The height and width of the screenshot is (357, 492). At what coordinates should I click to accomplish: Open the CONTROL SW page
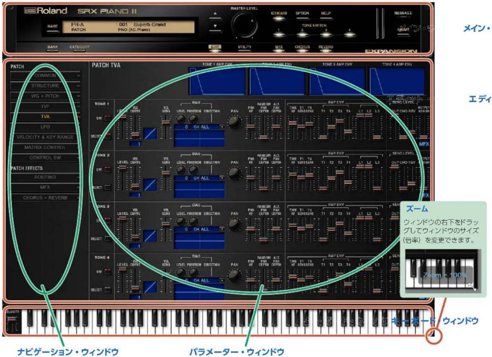(x=45, y=158)
